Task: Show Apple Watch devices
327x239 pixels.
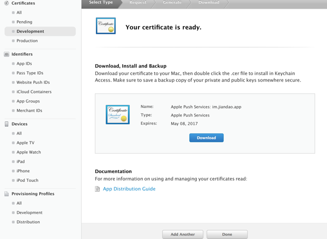Action: point(29,152)
